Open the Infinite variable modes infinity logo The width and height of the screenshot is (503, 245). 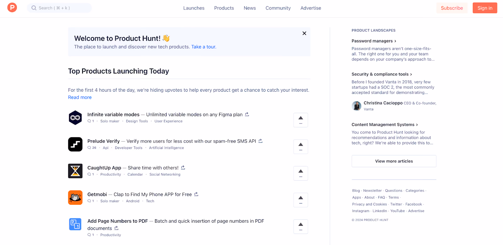tap(75, 118)
